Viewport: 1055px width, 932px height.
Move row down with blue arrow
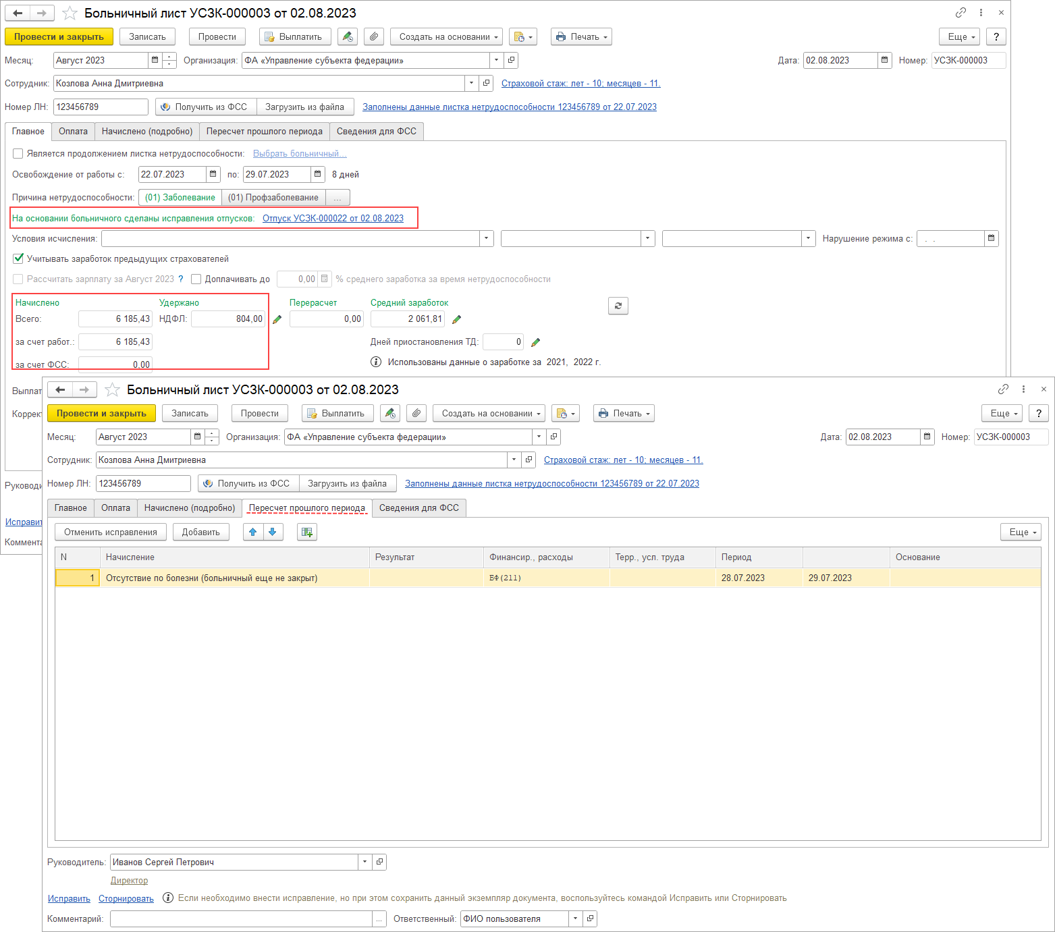(273, 532)
